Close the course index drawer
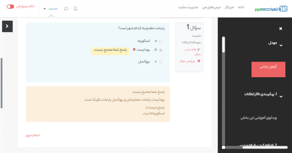This screenshot has width=292, height=153. (280, 29)
